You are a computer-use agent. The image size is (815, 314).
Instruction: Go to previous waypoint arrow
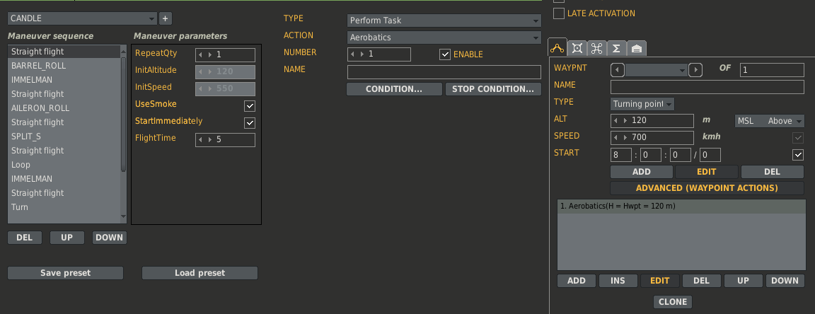[x=618, y=70]
